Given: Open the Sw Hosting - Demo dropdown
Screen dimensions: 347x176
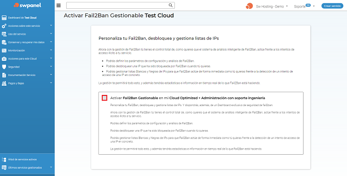Looking at the screenshot, I should 272,6.
